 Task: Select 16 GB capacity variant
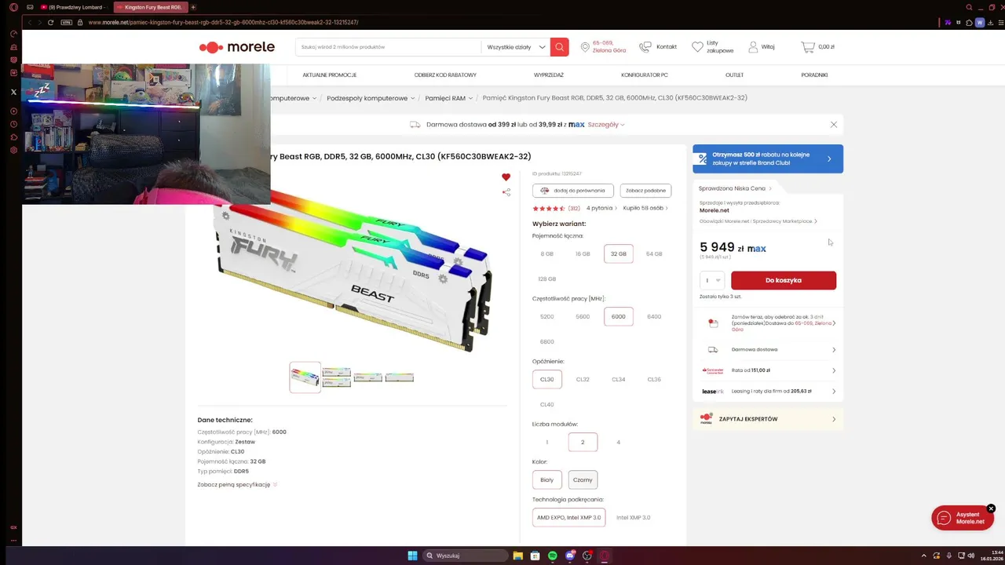click(x=583, y=254)
